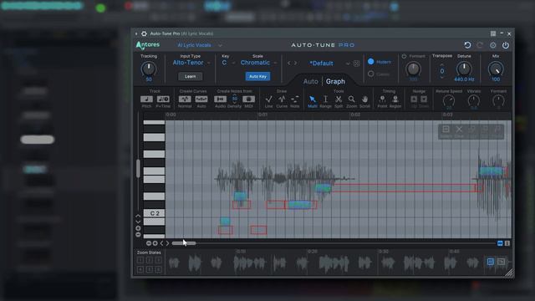
Task: Select the Multi arrow tool
Action: [x=312, y=99]
